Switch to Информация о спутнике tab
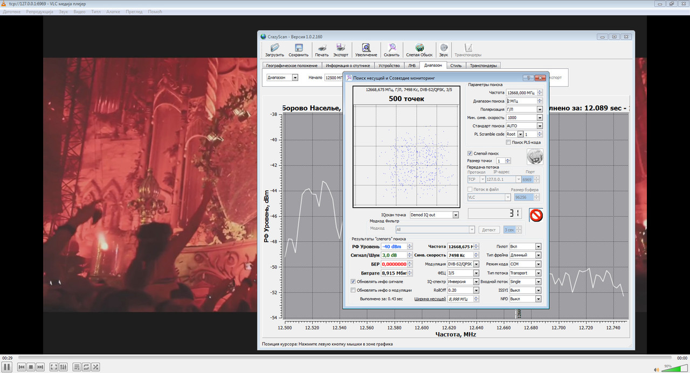This screenshot has height=373, width=690. 348,66
